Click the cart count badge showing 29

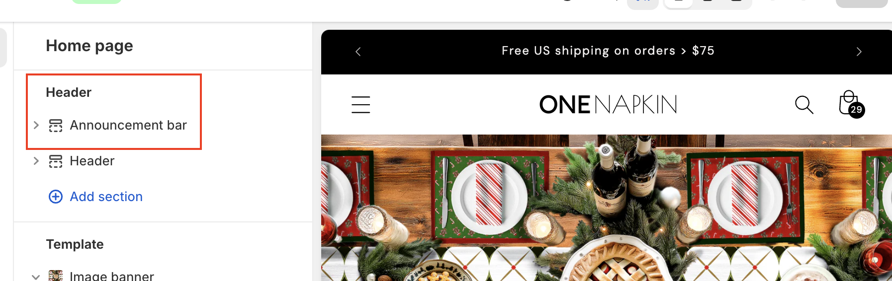856,110
